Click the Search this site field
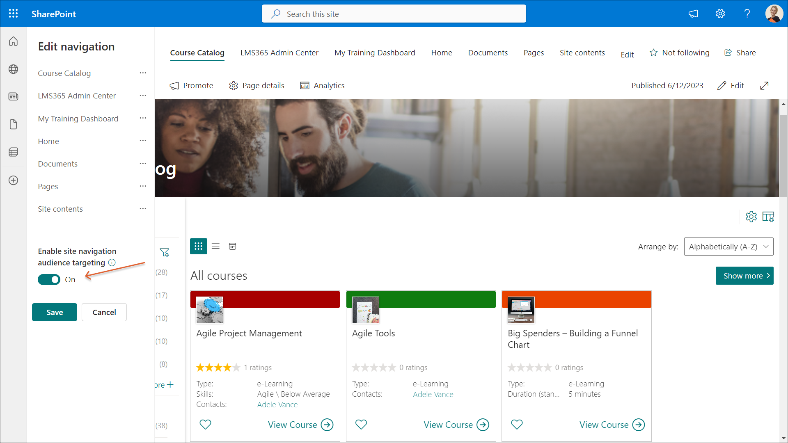 click(x=394, y=14)
